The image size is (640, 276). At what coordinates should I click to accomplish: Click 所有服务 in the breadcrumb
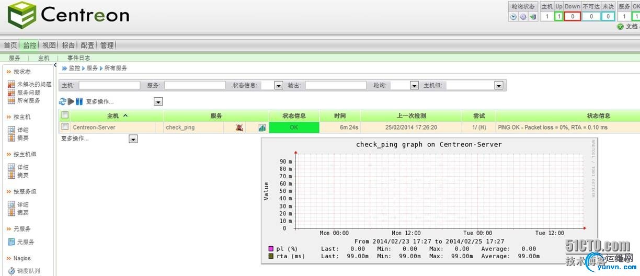click(116, 68)
